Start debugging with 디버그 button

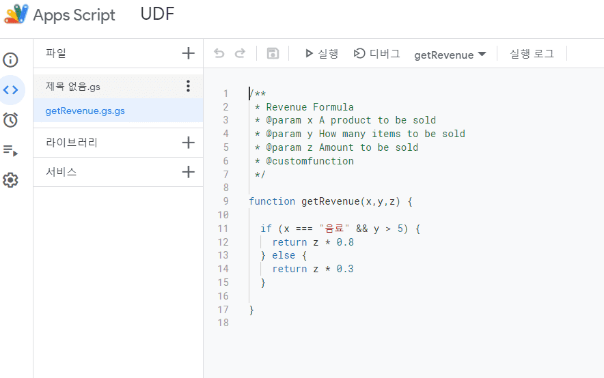pos(376,53)
